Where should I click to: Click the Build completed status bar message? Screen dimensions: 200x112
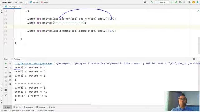click(29, 110)
